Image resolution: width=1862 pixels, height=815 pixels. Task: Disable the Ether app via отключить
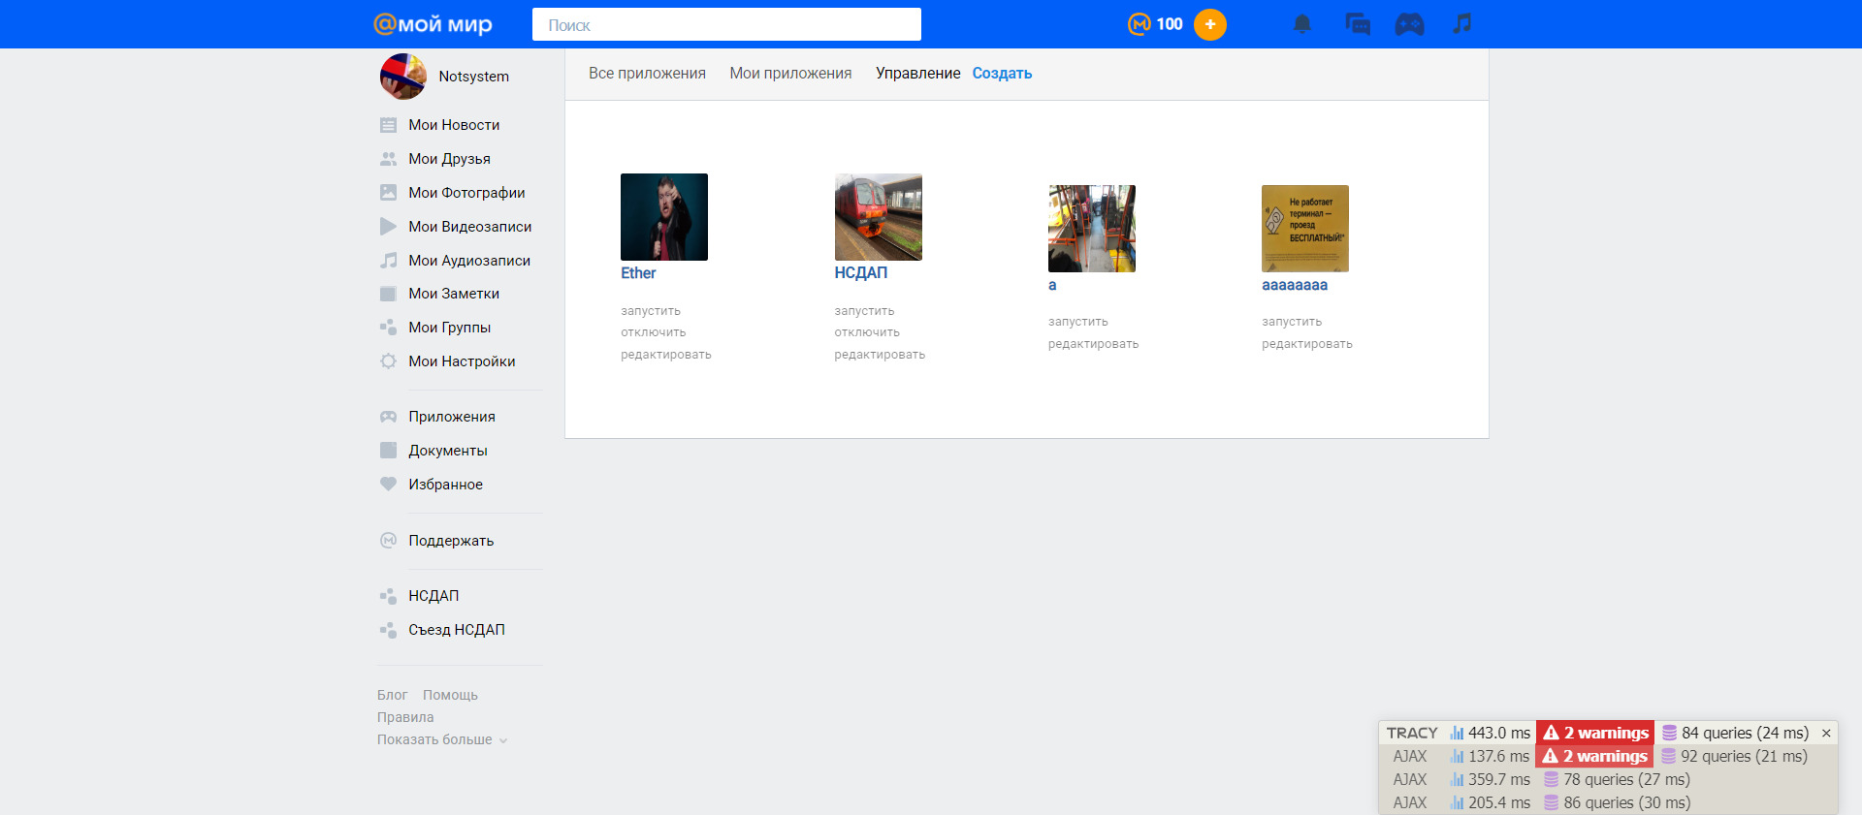pyautogui.click(x=653, y=332)
